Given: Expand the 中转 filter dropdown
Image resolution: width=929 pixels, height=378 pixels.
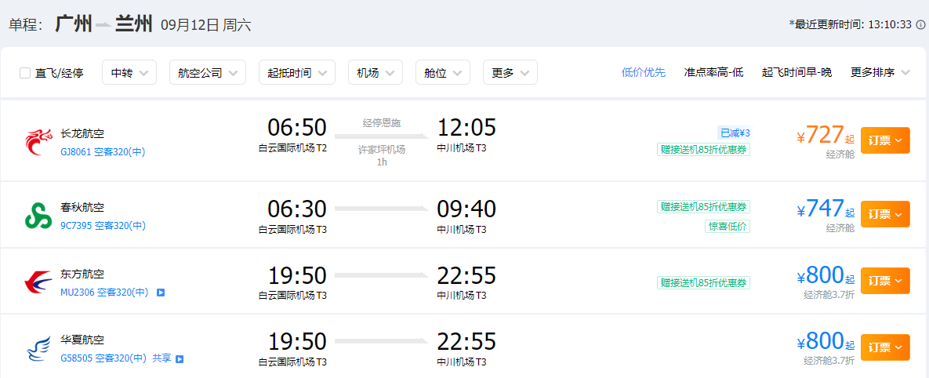Looking at the screenshot, I should point(129,72).
